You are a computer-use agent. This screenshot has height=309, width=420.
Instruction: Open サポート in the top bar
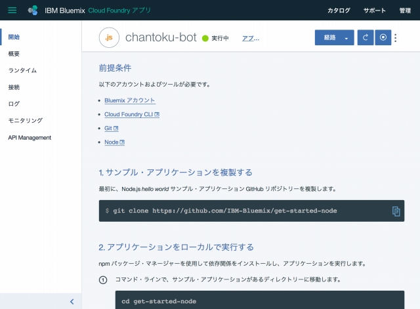(374, 10)
